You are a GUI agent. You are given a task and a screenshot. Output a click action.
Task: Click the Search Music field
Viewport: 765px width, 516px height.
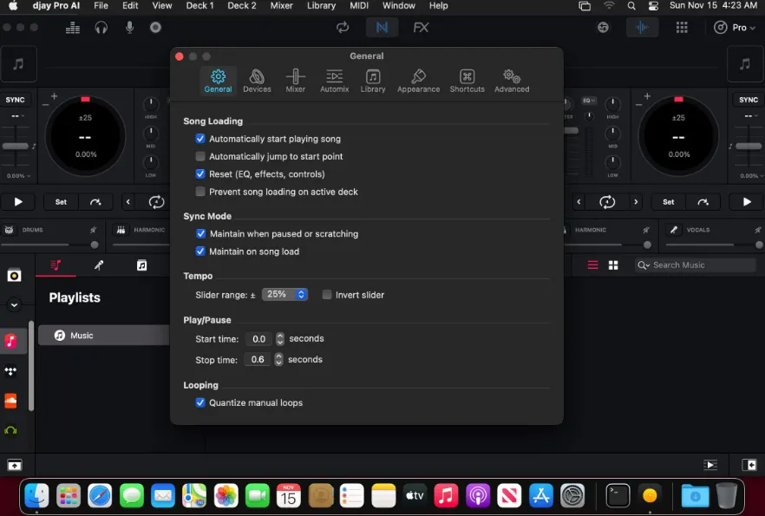[696, 265]
